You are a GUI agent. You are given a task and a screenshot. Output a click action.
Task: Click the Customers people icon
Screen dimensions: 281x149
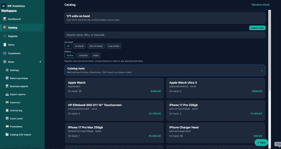tap(5, 53)
